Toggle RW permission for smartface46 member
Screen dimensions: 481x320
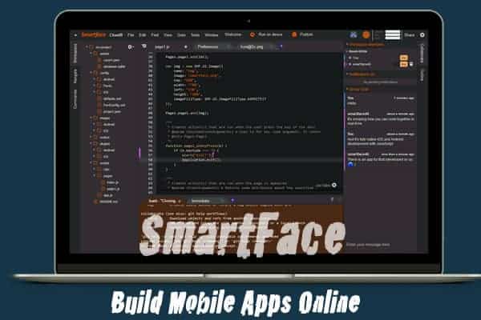(x=402, y=63)
